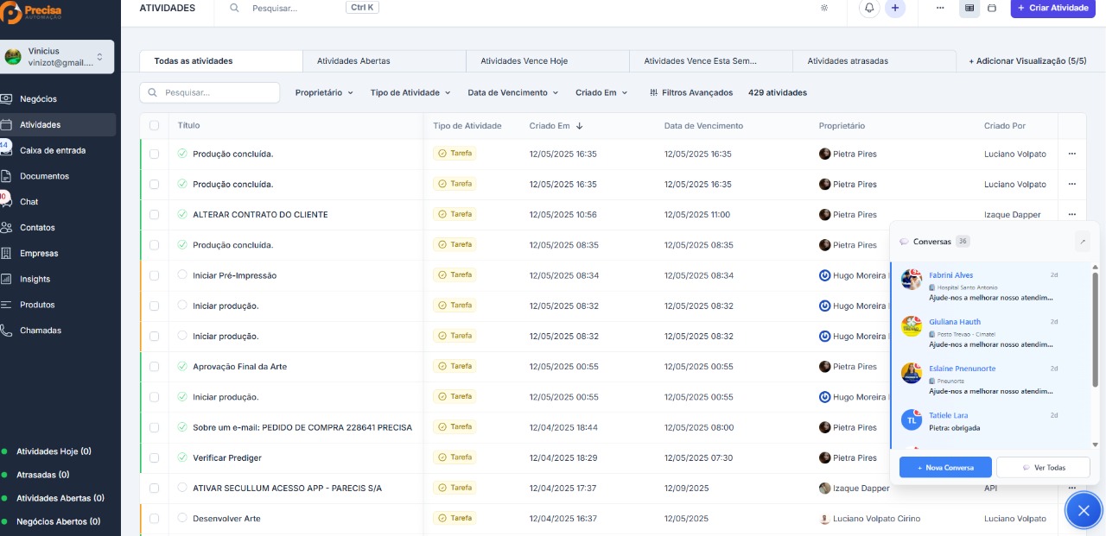Expand the Conversas panel with arrow icon
Screen dimensions: 1106x536
pos(1083,242)
